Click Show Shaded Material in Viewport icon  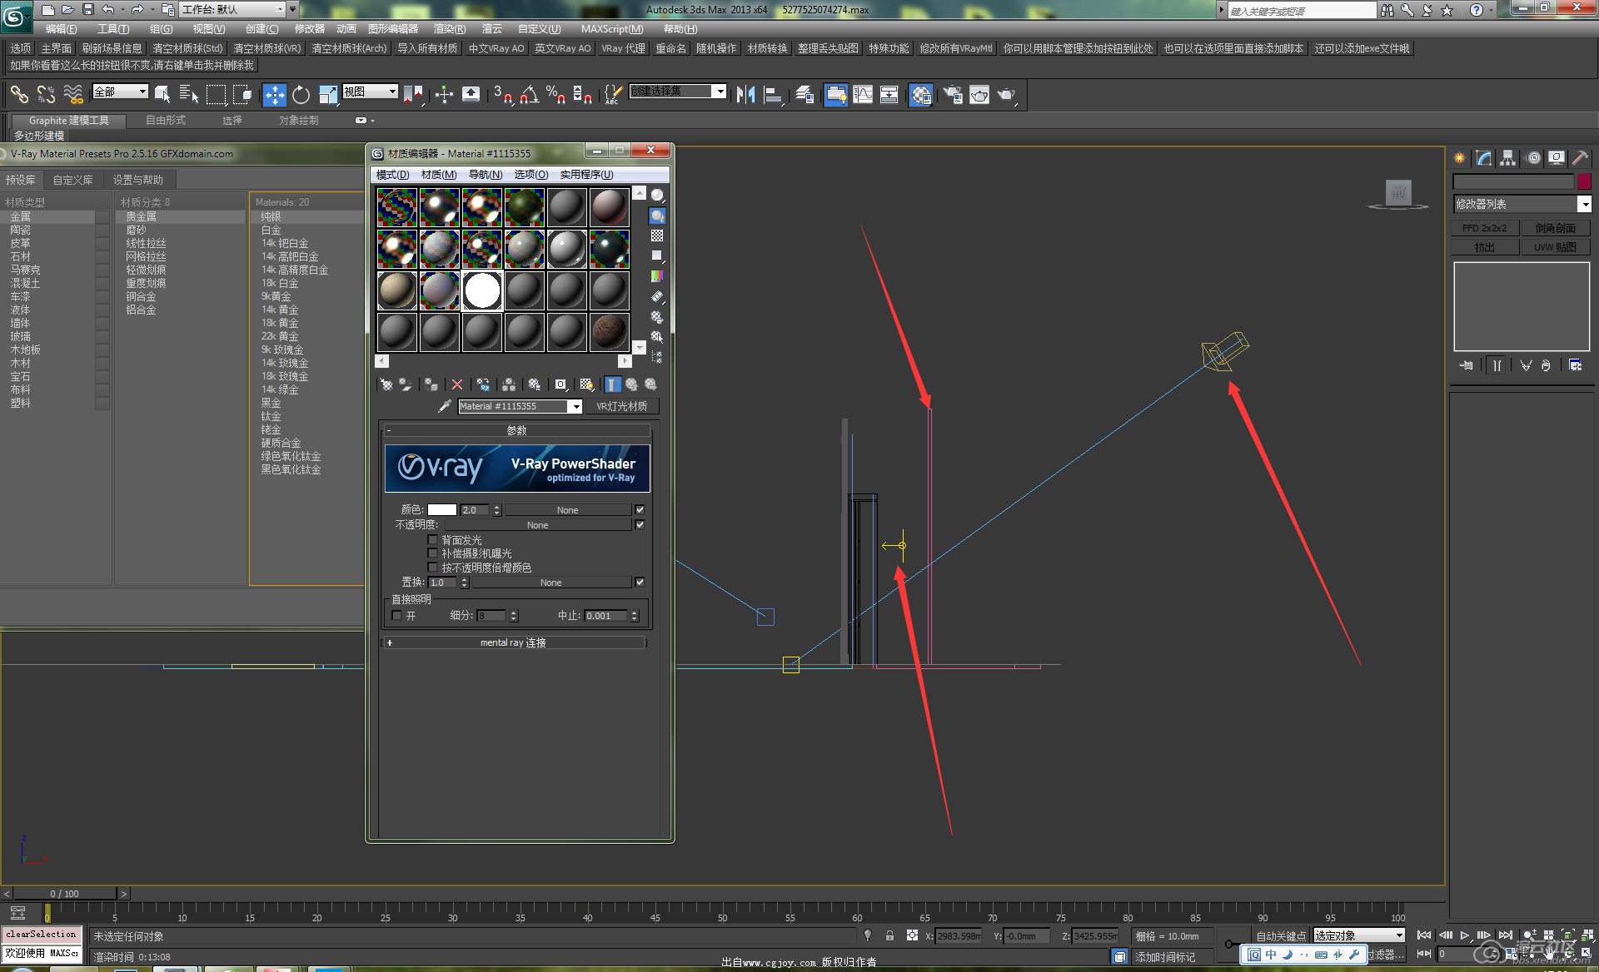tap(586, 384)
